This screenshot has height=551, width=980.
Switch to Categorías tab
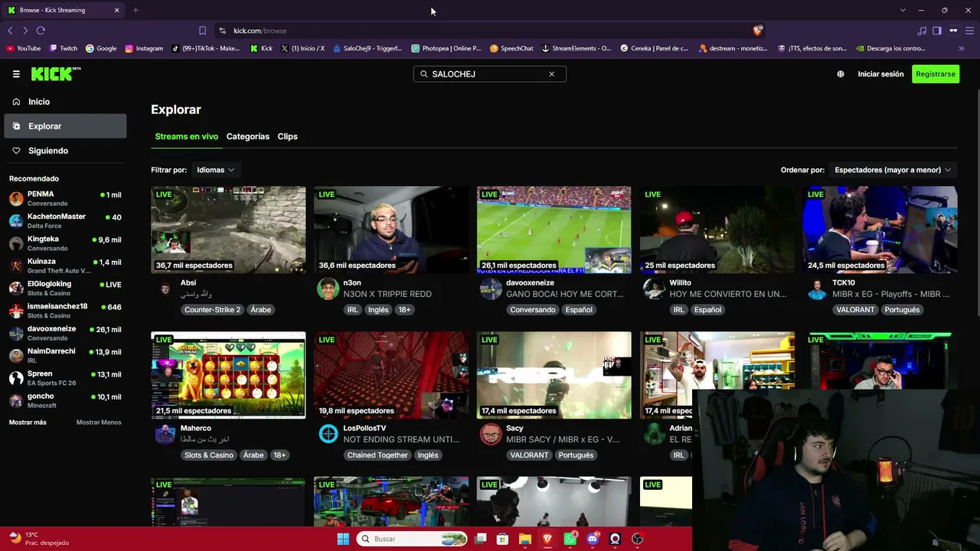coord(248,136)
